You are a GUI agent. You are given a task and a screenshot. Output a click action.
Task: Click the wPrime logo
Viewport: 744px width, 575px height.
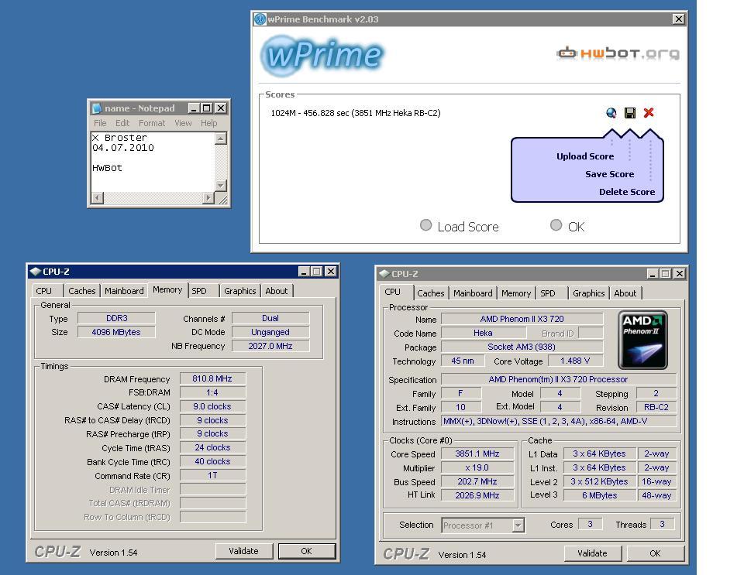[322, 55]
